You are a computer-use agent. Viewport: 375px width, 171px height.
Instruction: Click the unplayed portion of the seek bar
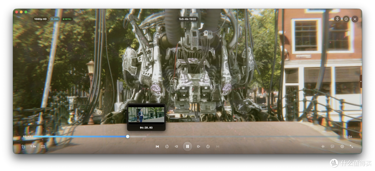point(234,136)
